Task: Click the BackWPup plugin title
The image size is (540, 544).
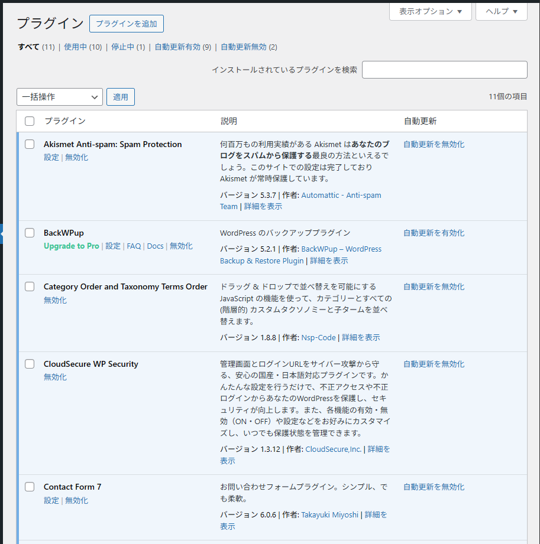Action: click(x=64, y=233)
